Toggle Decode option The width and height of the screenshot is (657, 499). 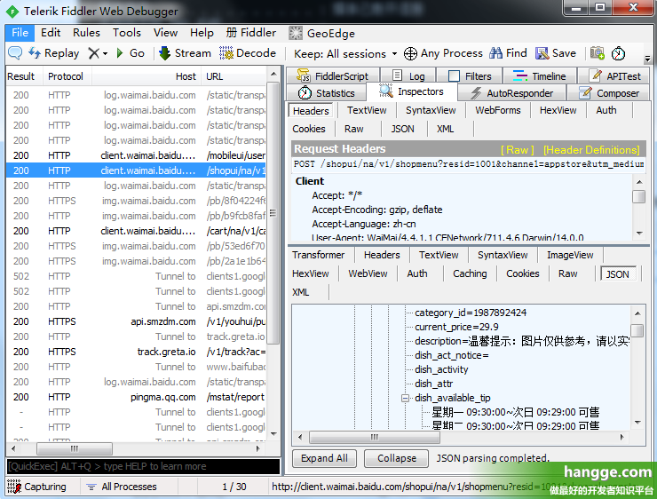[x=248, y=53]
